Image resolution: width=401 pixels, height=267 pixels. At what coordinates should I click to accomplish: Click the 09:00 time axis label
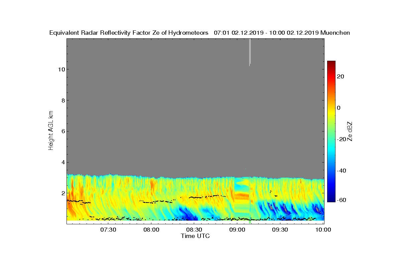click(237, 230)
